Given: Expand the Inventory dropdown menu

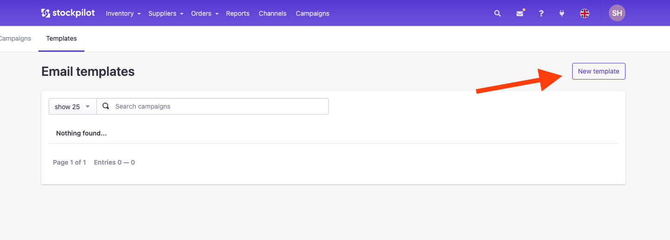Looking at the screenshot, I should pyautogui.click(x=123, y=13).
